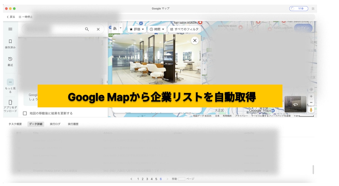Check 地図の移動後に結果を更新する checkbox
Viewport: 339px width, 186px height.
[x=25, y=113]
